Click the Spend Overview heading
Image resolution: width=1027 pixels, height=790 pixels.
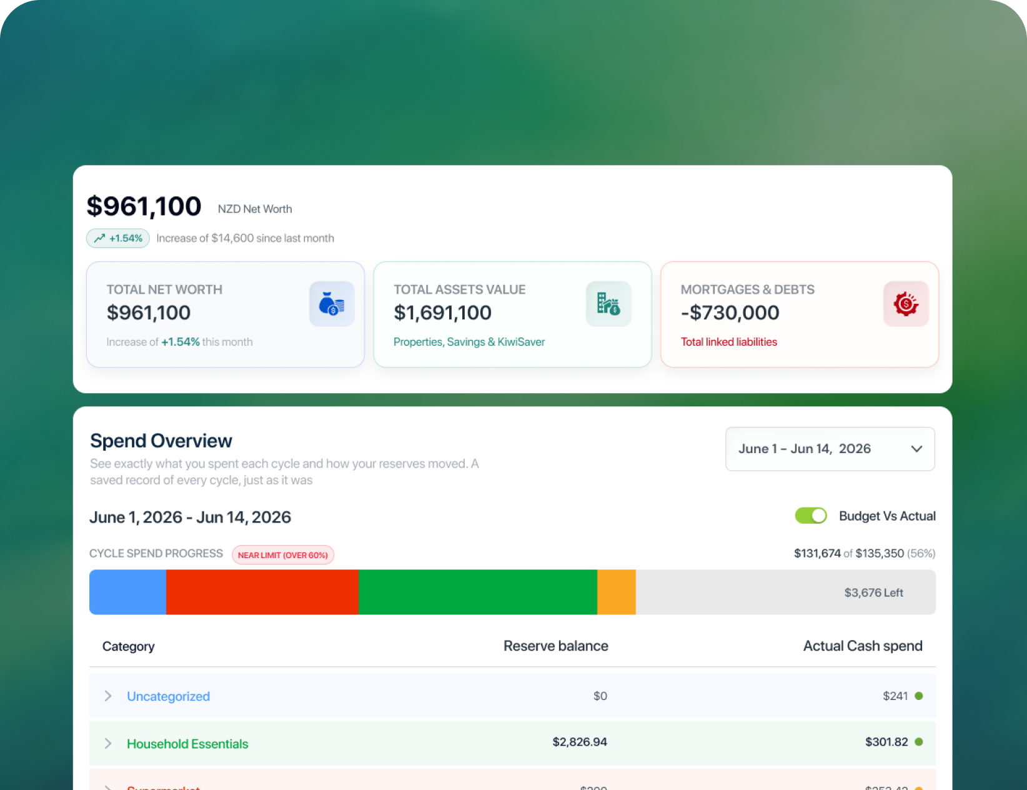(161, 441)
